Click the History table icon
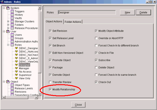The height and width of the screenshot is (110, 157). click(x=12, y=15)
